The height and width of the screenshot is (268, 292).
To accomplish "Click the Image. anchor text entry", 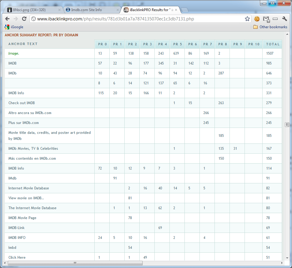I will pos(14,53).
